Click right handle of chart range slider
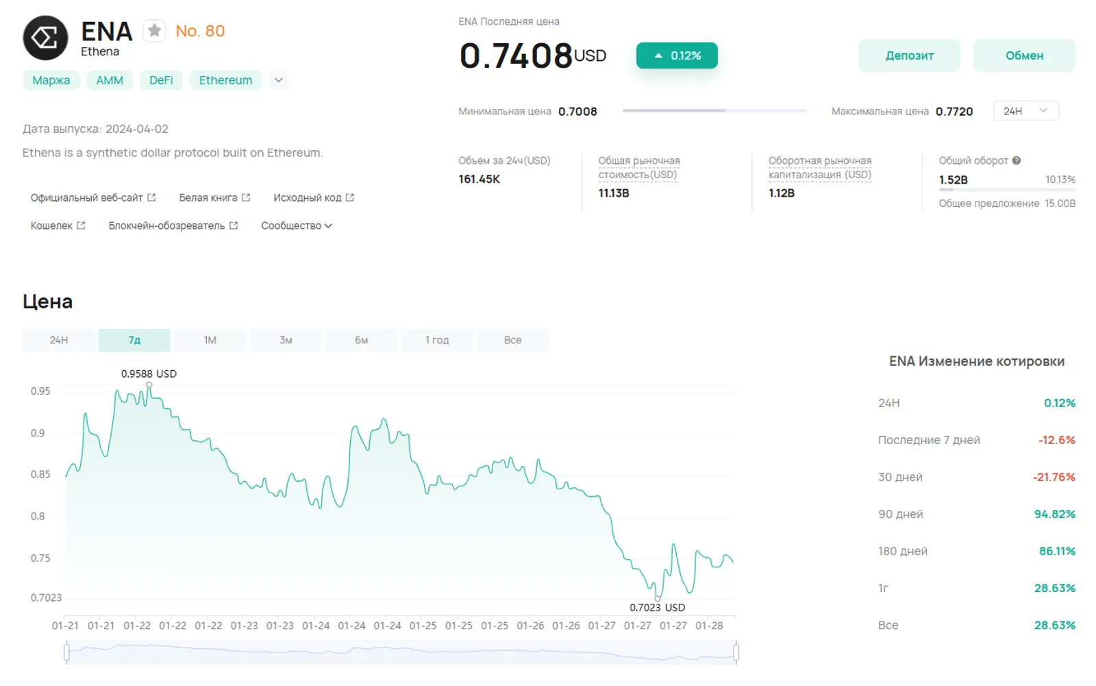 pyautogui.click(x=736, y=652)
